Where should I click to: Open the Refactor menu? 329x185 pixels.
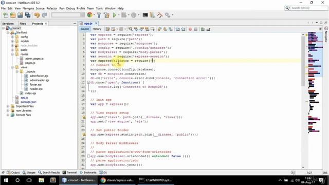tap(52, 8)
